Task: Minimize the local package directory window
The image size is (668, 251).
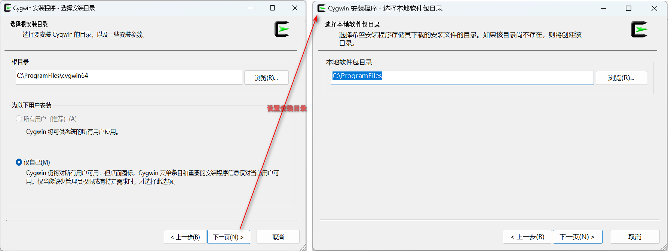Action: (603, 8)
